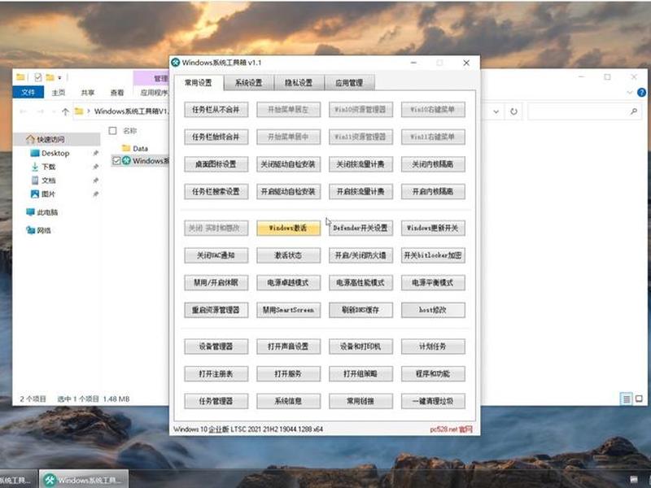This screenshot has width=651, height=488.
Task: Open the address bar history dropdown in Explorer
Action: click(496, 111)
